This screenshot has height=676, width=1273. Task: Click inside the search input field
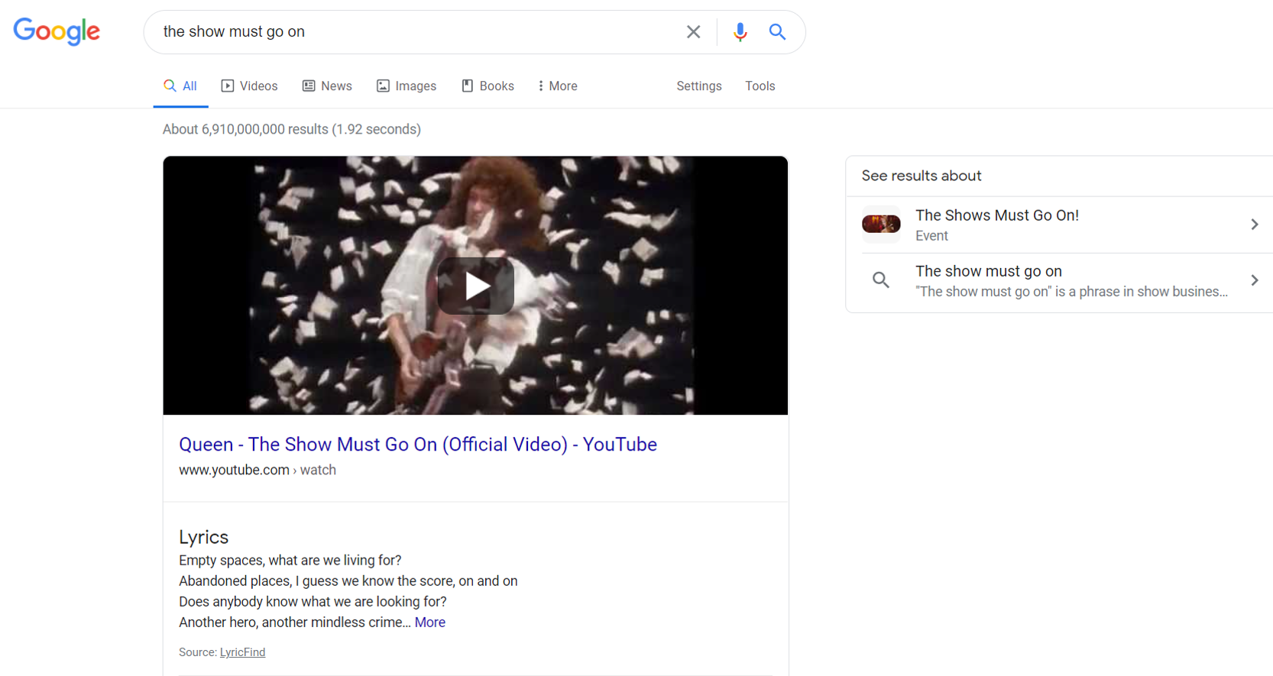[x=413, y=32]
